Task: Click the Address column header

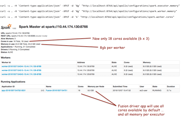Action: [81, 62]
